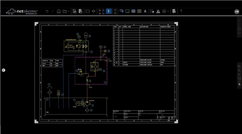Go to the Home screen icon
Screen dimensions: 242x134
click(x=58, y=11)
